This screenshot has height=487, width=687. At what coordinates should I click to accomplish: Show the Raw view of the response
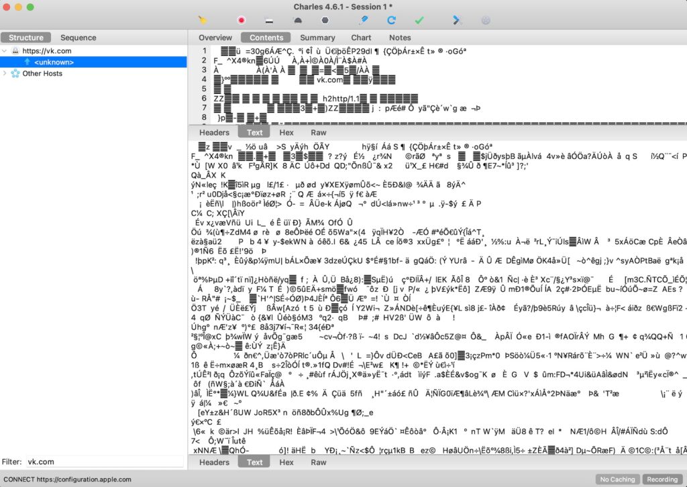[319, 462]
